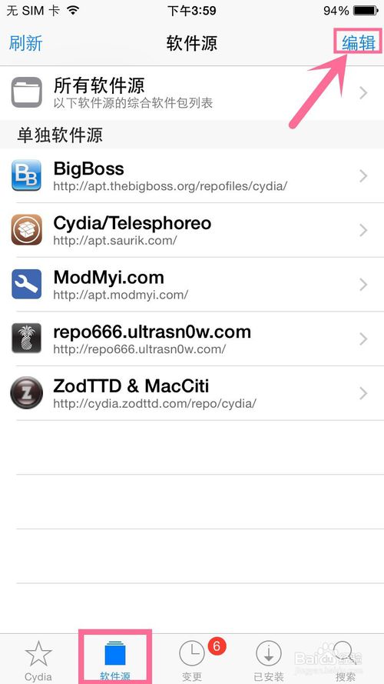Tap the All Sources folder icon
Viewport: 384px width, 684px height.
pos(27,92)
